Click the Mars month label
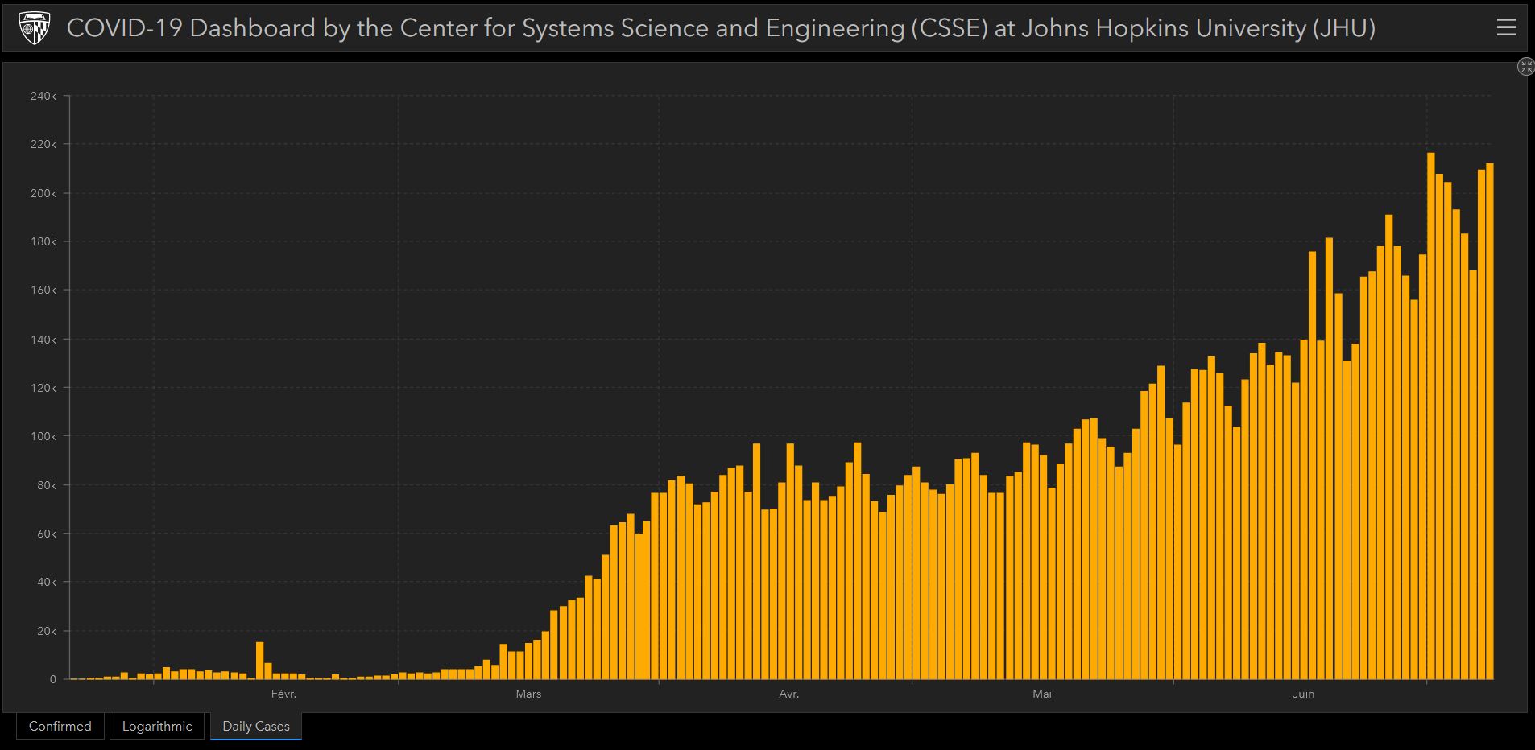Screen dimensions: 1535x750 click(x=528, y=694)
